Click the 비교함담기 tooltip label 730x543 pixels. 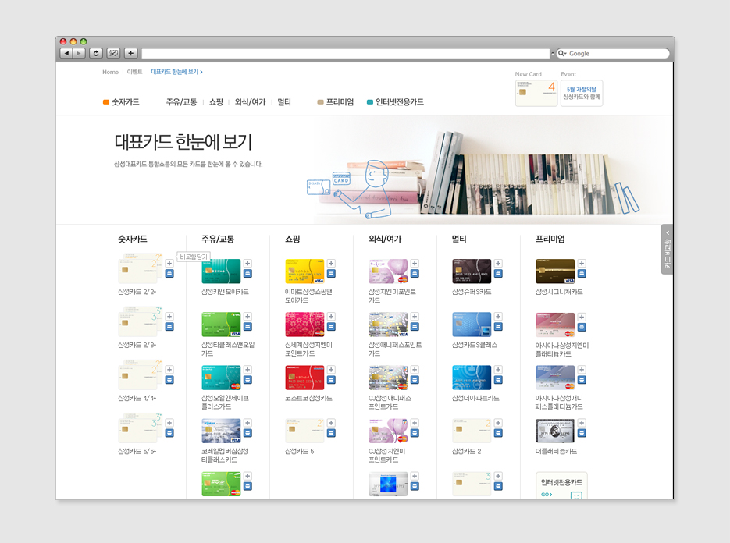194,257
